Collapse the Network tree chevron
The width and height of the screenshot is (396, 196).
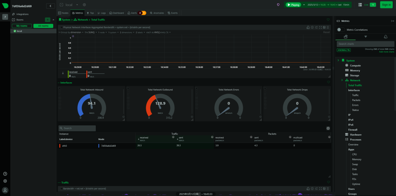tap(342, 80)
